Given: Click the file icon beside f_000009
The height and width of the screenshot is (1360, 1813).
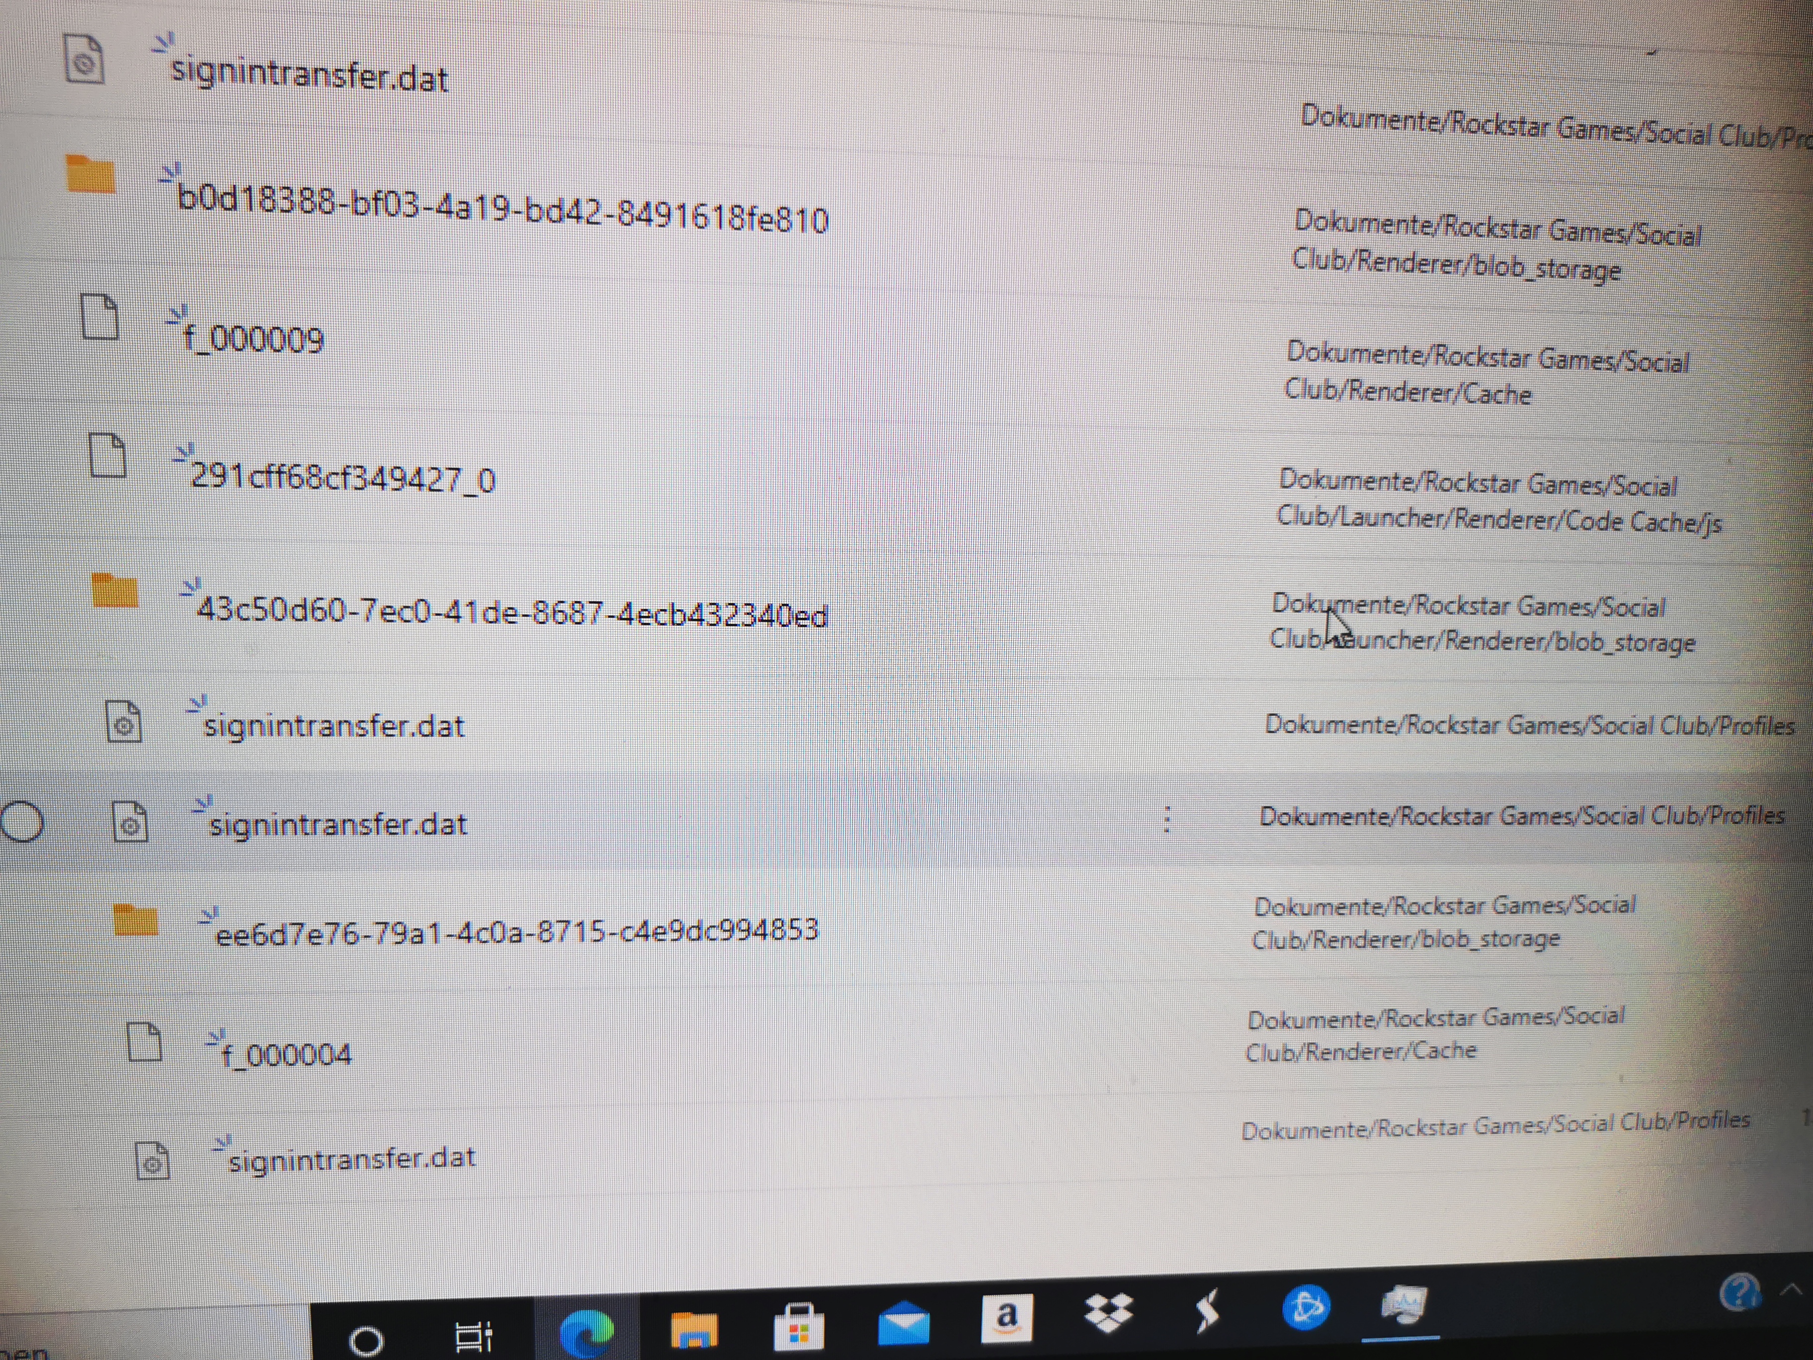Looking at the screenshot, I should click(x=101, y=317).
